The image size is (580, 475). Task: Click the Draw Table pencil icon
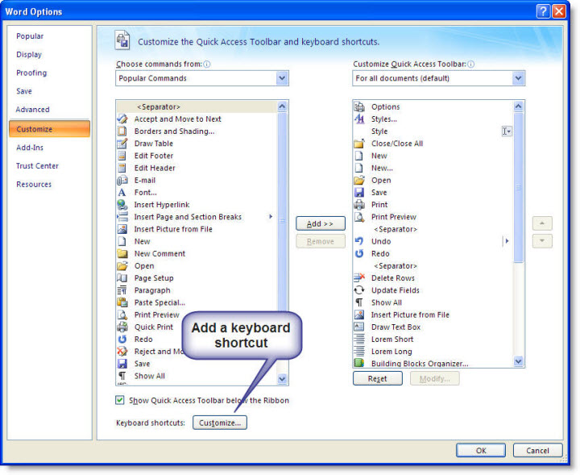coord(122,144)
